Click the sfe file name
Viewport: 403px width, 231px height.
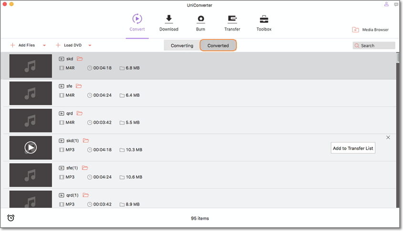[x=69, y=86]
